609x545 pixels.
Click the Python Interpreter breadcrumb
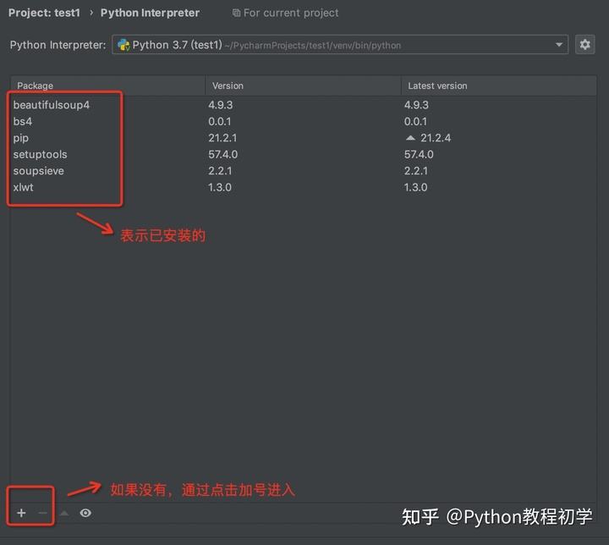point(150,13)
